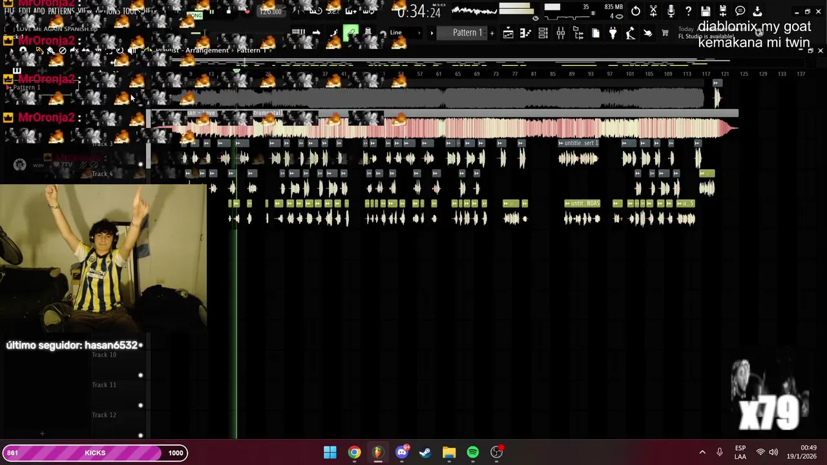This screenshot has width=827, height=465.
Task: Open Discord from the taskbar
Action: pos(402,453)
